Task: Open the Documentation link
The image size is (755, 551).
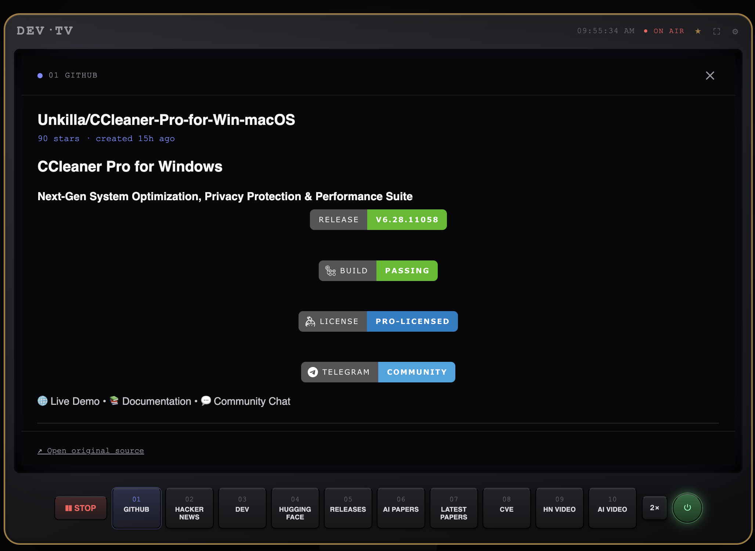Action: click(x=157, y=401)
